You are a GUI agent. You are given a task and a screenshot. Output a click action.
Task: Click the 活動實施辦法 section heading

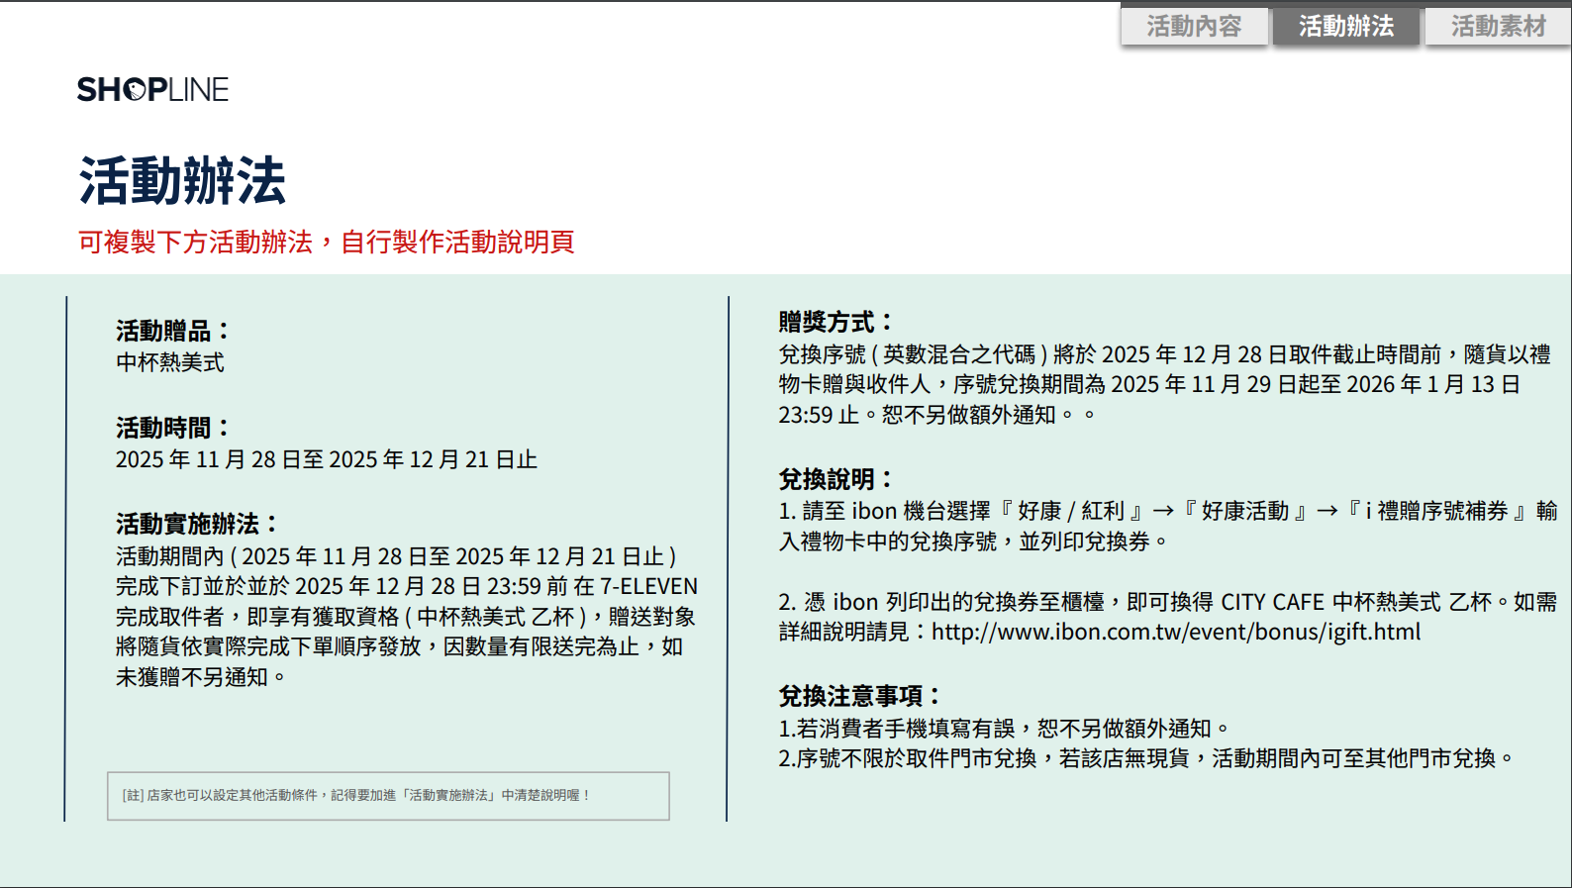coord(197,524)
